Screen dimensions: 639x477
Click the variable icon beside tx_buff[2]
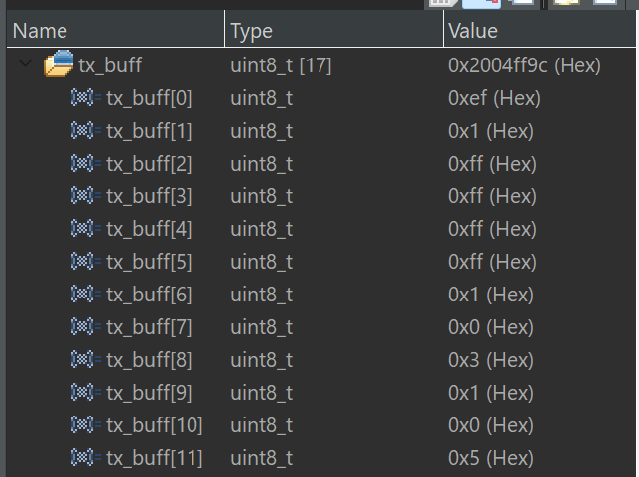click(86, 164)
